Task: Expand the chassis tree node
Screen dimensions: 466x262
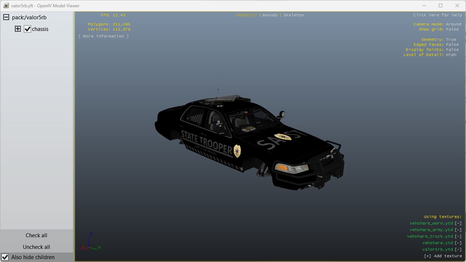Action: [x=18, y=29]
